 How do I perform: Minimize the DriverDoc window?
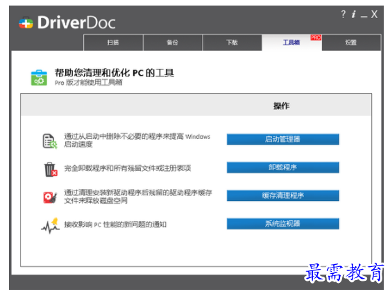click(x=364, y=16)
